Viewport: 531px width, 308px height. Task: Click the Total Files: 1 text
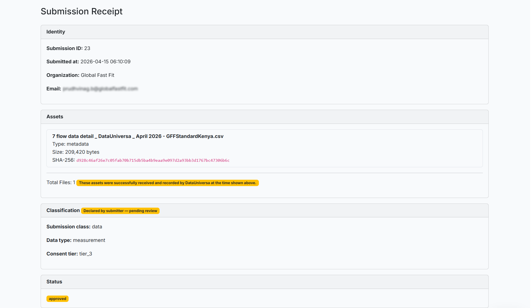coord(61,182)
